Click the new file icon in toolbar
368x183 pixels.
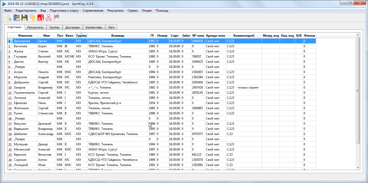tap(8, 18)
